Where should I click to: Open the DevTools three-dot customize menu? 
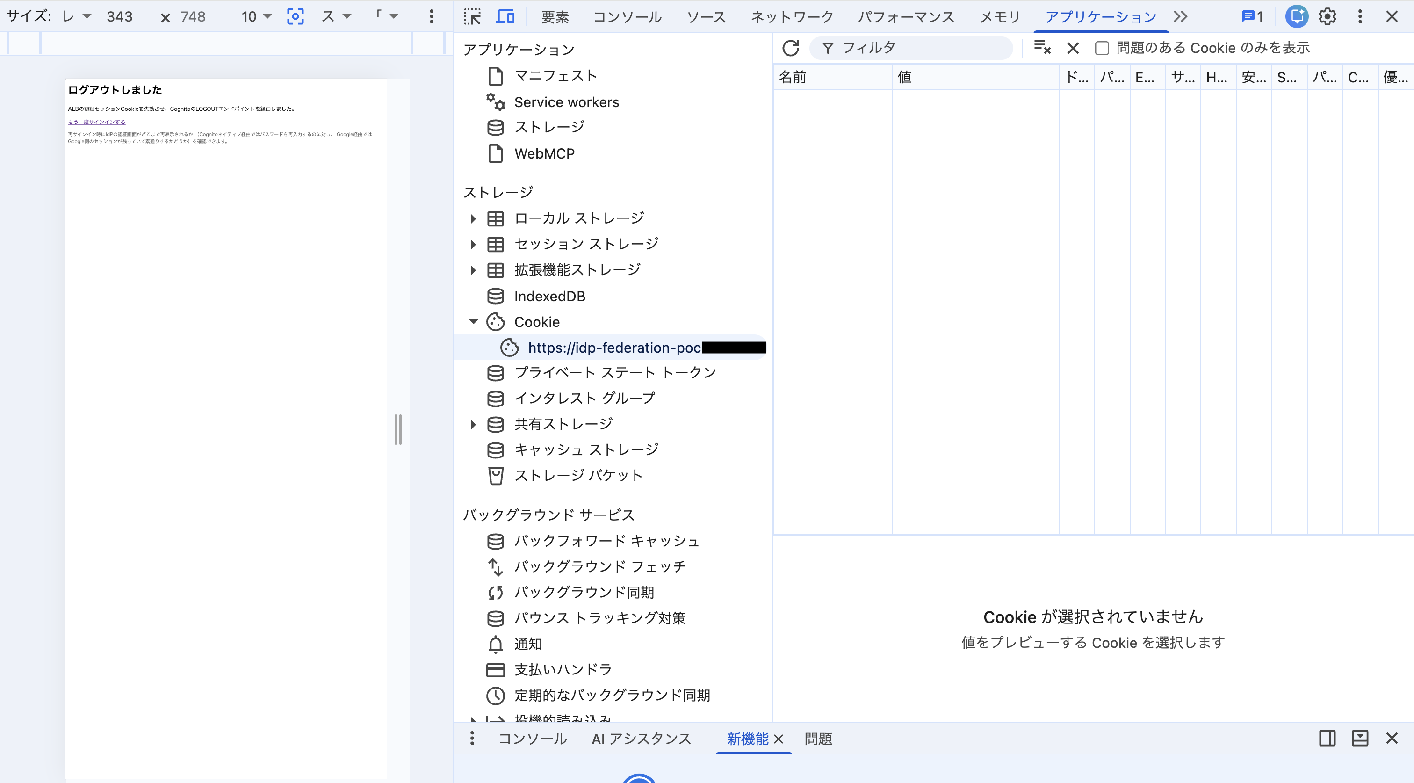tap(1360, 16)
